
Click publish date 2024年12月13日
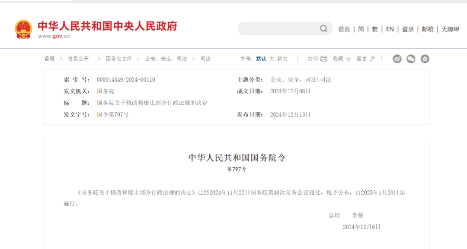pos(291,114)
